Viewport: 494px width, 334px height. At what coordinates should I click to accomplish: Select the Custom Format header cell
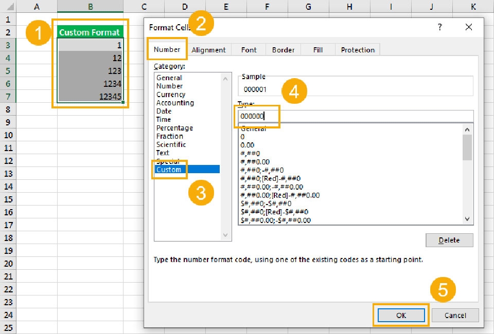(x=90, y=32)
